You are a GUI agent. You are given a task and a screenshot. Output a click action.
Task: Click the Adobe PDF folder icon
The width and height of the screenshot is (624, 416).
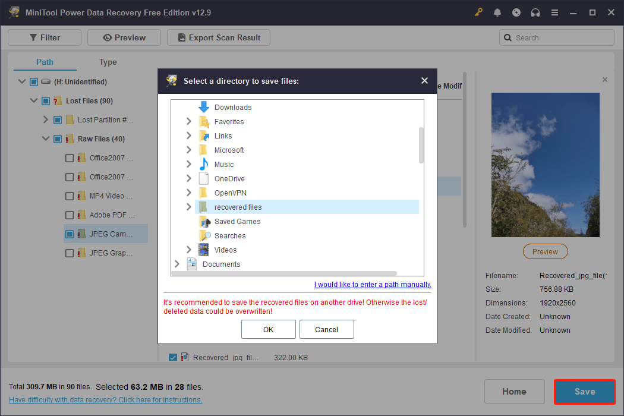tap(81, 215)
